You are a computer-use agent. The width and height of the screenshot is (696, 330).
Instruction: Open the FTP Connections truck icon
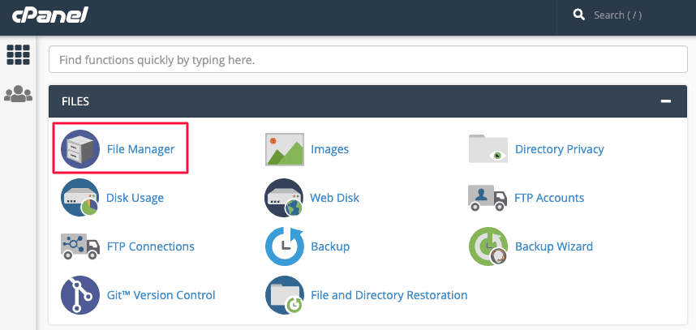click(x=80, y=246)
